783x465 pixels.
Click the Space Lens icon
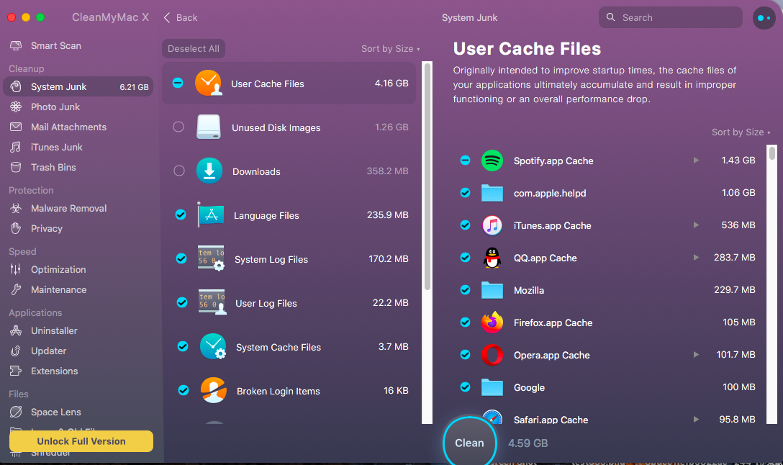[x=16, y=412]
